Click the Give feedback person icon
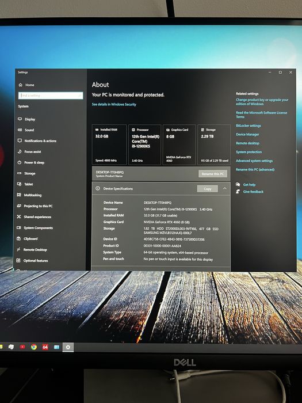 pyautogui.click(x=238, y=192)
